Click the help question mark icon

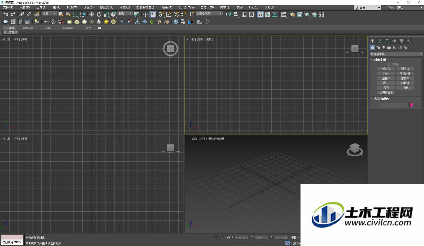[x=207, y=22]
